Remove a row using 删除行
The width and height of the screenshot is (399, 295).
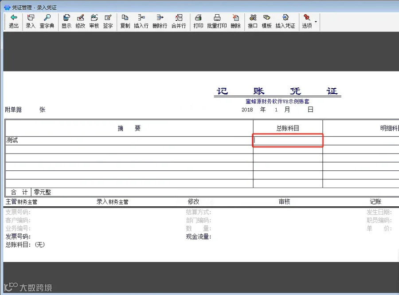click(x=160, y=21)
